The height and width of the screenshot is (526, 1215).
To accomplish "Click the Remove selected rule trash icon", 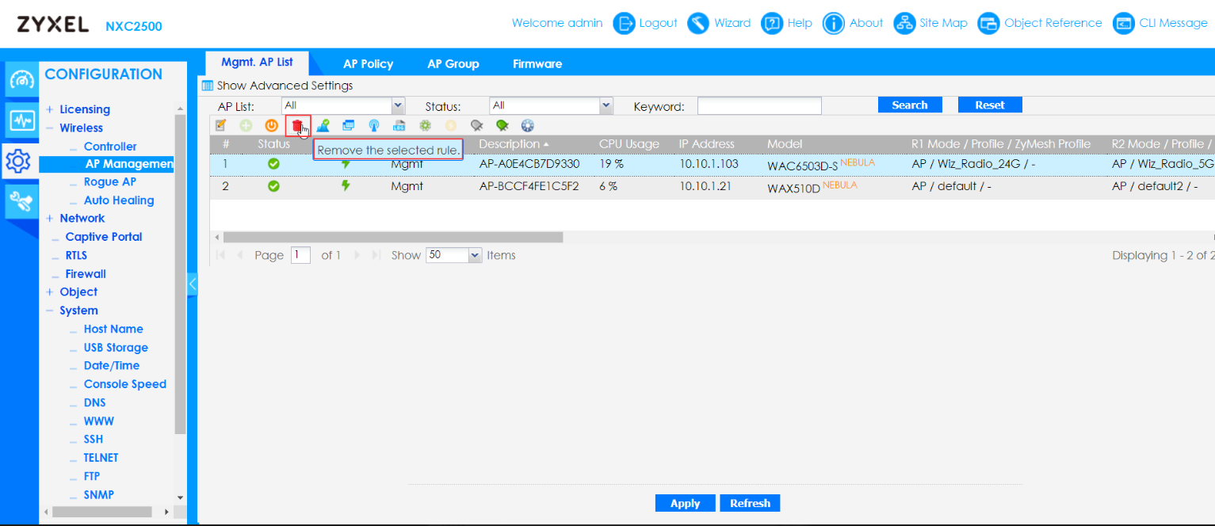I will (297, 125).
